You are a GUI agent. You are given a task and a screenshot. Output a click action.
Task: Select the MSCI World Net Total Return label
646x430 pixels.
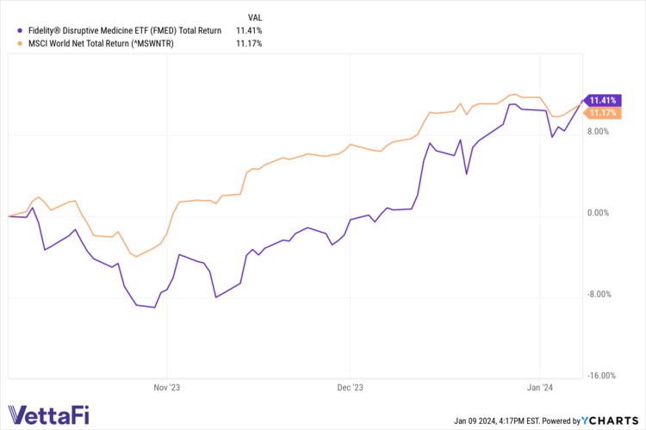107,43
